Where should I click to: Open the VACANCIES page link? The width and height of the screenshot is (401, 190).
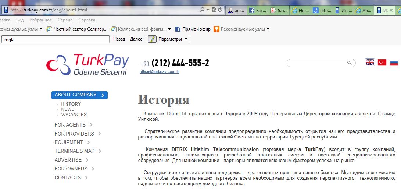coord(74,115)
